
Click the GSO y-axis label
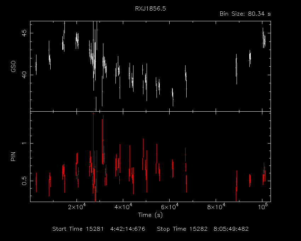(13, 67)
